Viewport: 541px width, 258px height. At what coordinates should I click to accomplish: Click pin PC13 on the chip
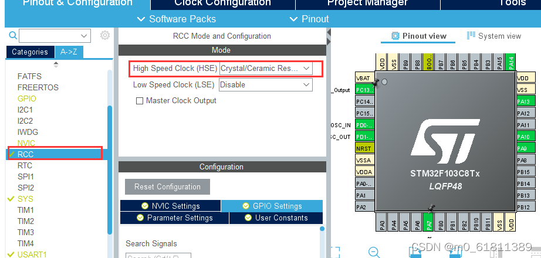[365, 90]
